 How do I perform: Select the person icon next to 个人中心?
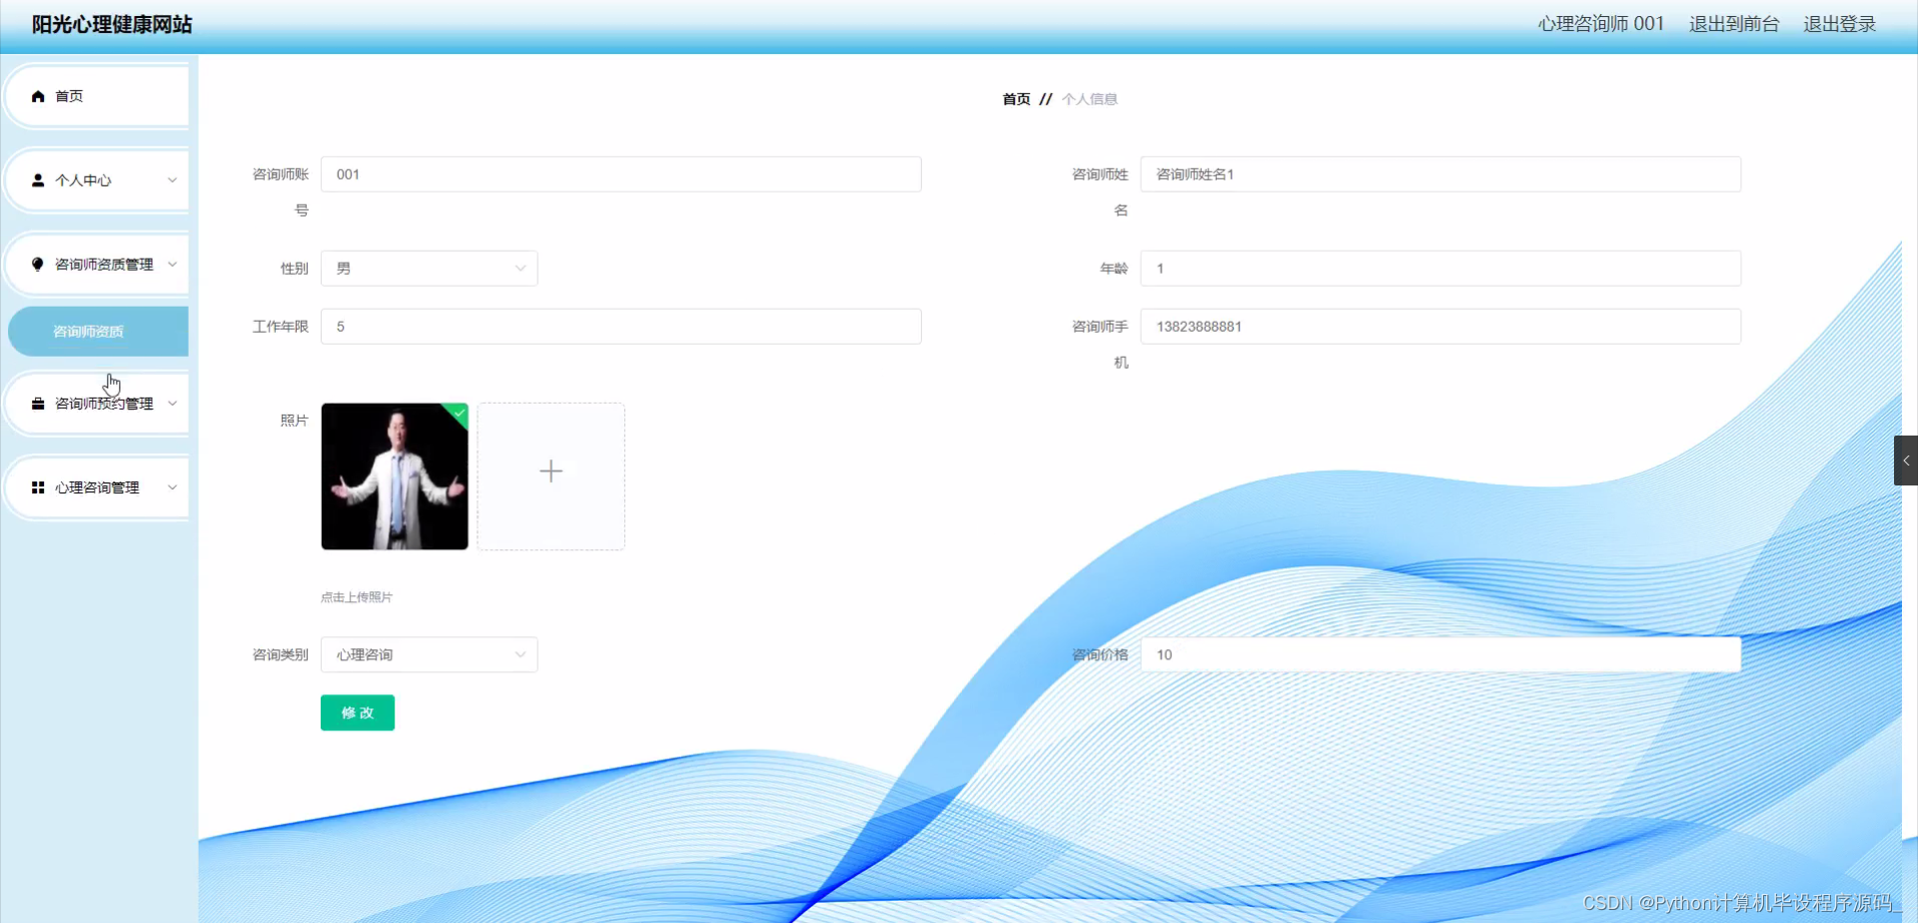click(38, 180)
